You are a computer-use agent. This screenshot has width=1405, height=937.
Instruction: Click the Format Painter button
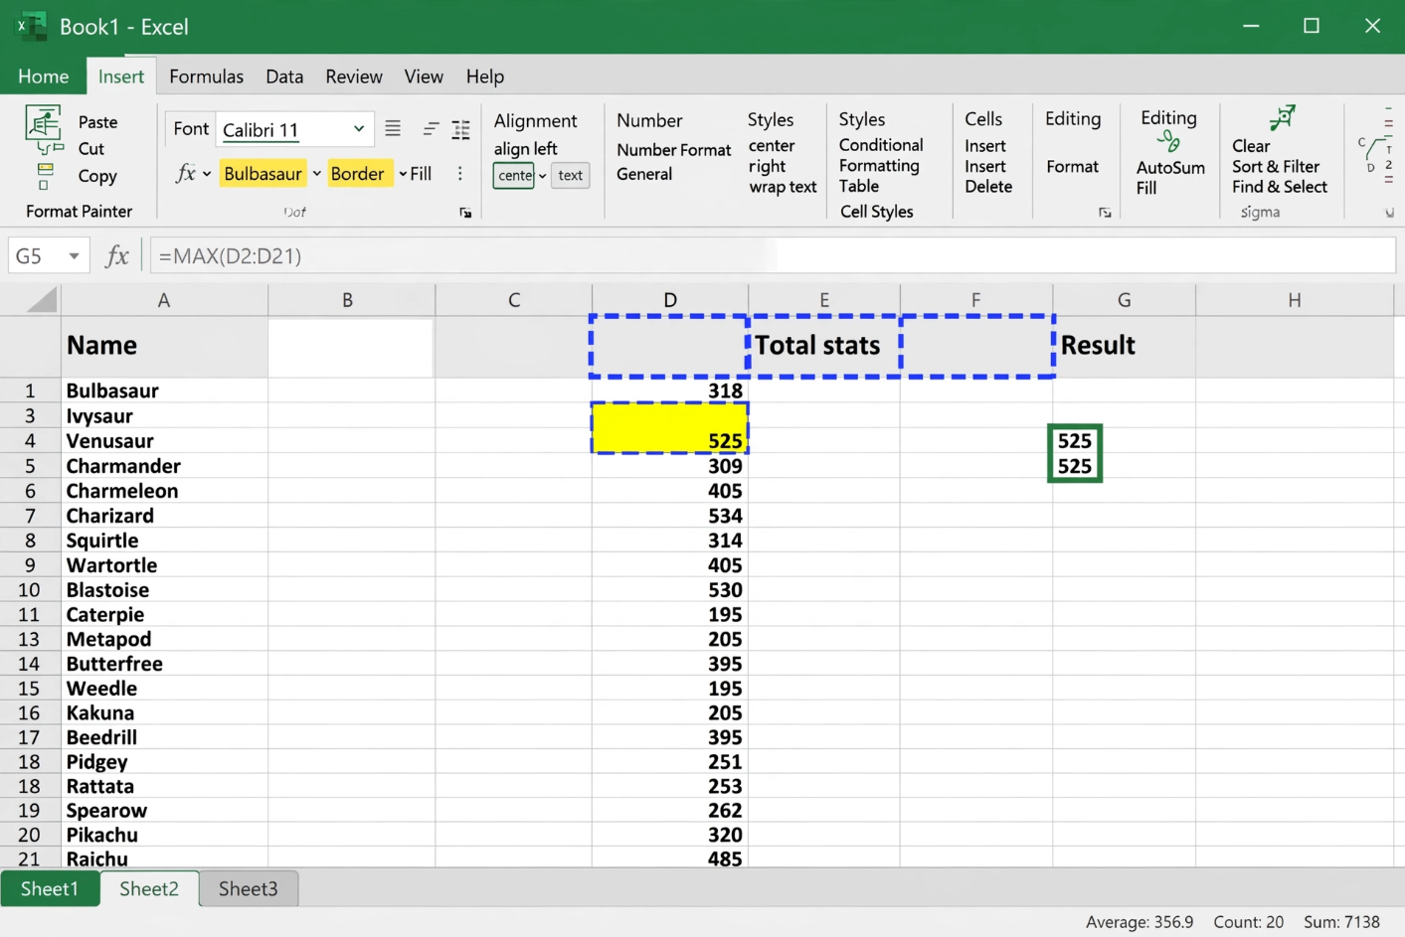[x=79, y=212]
